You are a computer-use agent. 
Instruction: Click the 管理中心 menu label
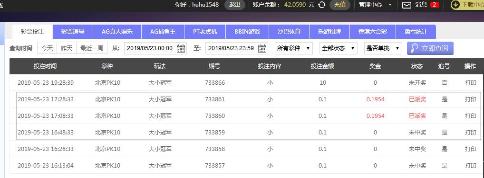(370, 5)
